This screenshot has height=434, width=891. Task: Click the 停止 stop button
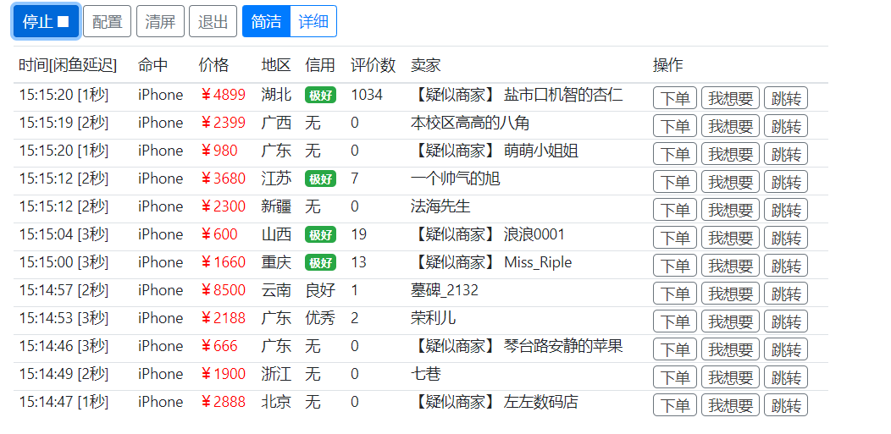click(46, 21)
